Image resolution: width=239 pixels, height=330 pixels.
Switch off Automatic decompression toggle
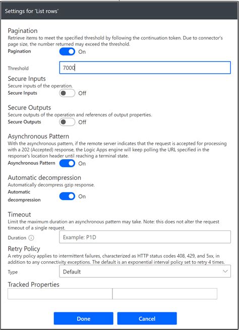tap(67, 196)
